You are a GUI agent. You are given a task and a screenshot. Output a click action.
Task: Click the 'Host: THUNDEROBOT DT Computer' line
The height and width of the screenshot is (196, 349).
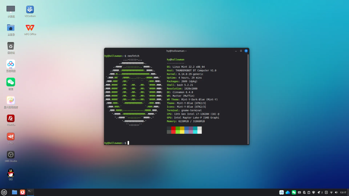tap(191, 70)
